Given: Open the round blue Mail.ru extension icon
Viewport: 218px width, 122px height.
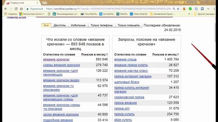Looking at the screenshot, I should tap(196, 9).
